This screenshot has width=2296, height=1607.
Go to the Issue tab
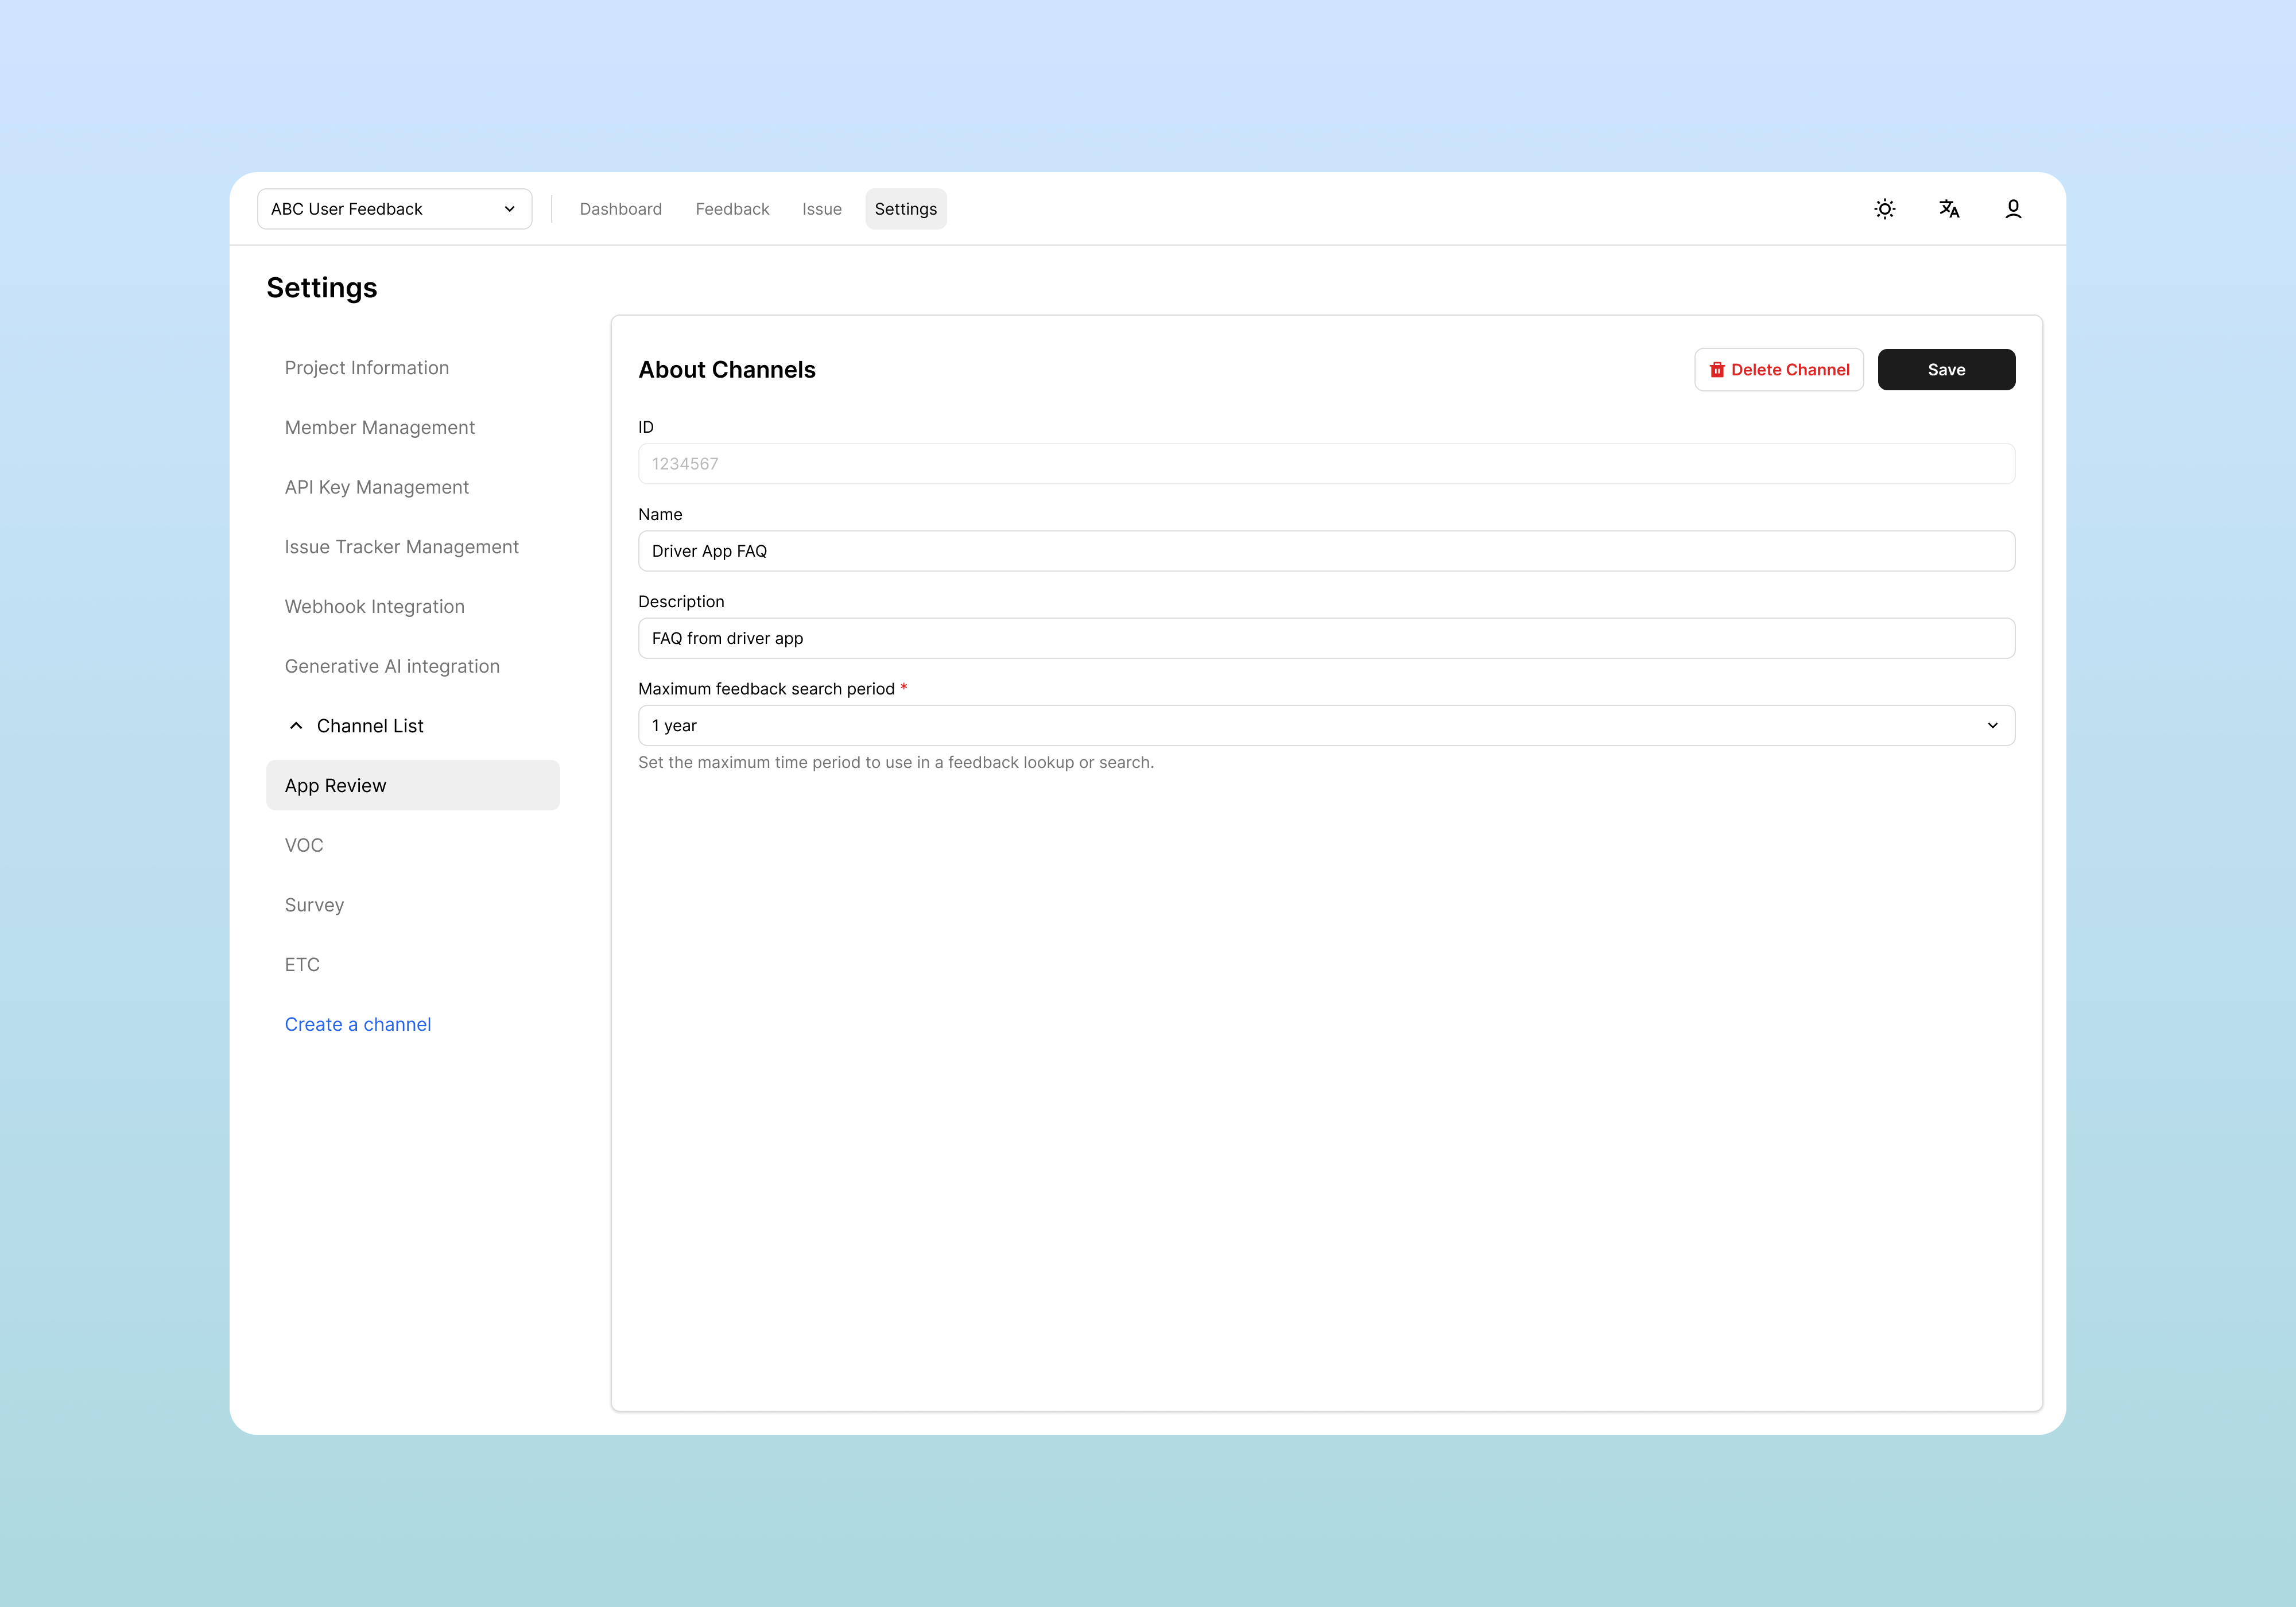click(821, 209)
